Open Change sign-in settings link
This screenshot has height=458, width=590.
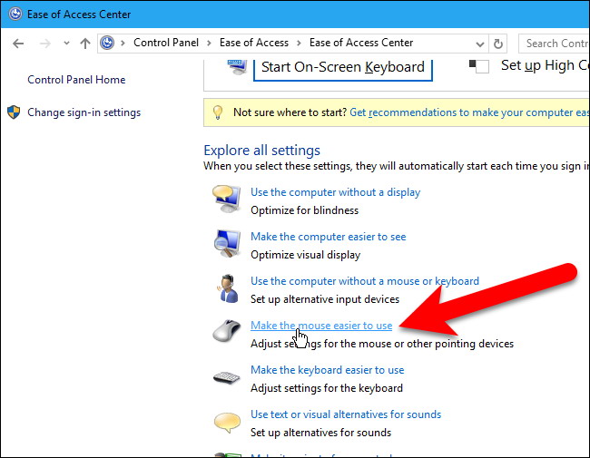pos(84,112)
